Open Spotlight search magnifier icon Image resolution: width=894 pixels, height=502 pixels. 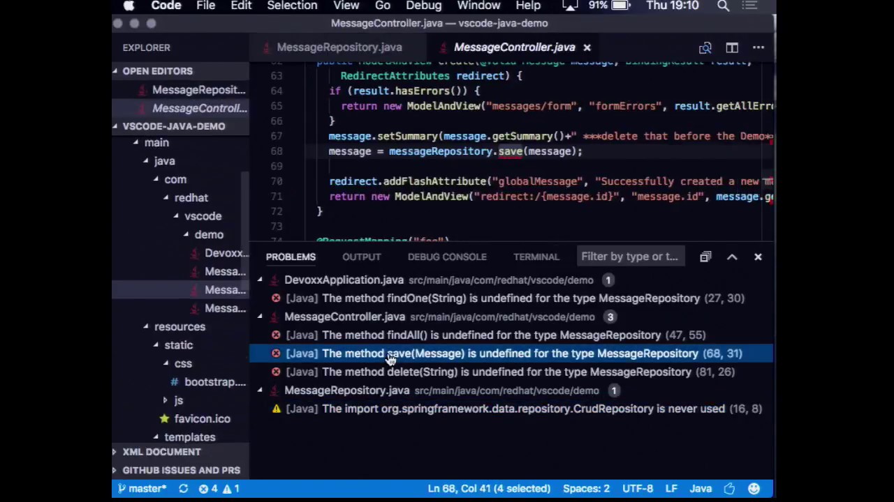tap(724, 6)
